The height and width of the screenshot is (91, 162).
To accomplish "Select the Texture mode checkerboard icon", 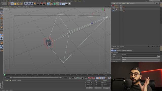I will [x=2, y=15].
